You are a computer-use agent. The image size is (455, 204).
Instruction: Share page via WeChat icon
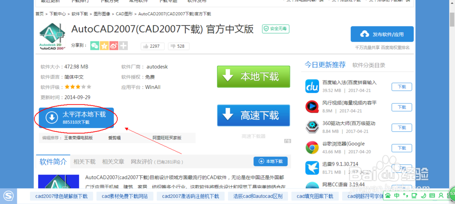tap(95, 46)
